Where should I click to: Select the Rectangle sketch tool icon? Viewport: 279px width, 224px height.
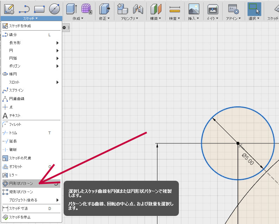click(39, 8)
